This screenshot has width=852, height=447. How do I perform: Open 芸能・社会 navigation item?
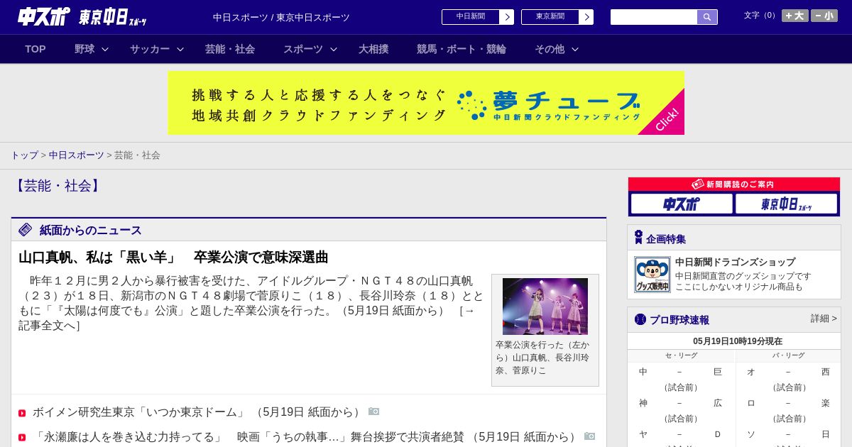(230, 49)
